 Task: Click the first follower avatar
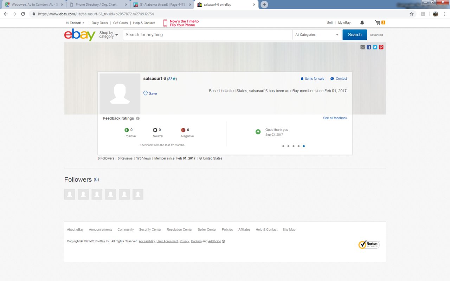coord(70,194)
